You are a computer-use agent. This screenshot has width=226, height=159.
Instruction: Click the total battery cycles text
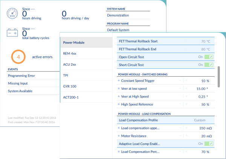(x=36, y=38)
